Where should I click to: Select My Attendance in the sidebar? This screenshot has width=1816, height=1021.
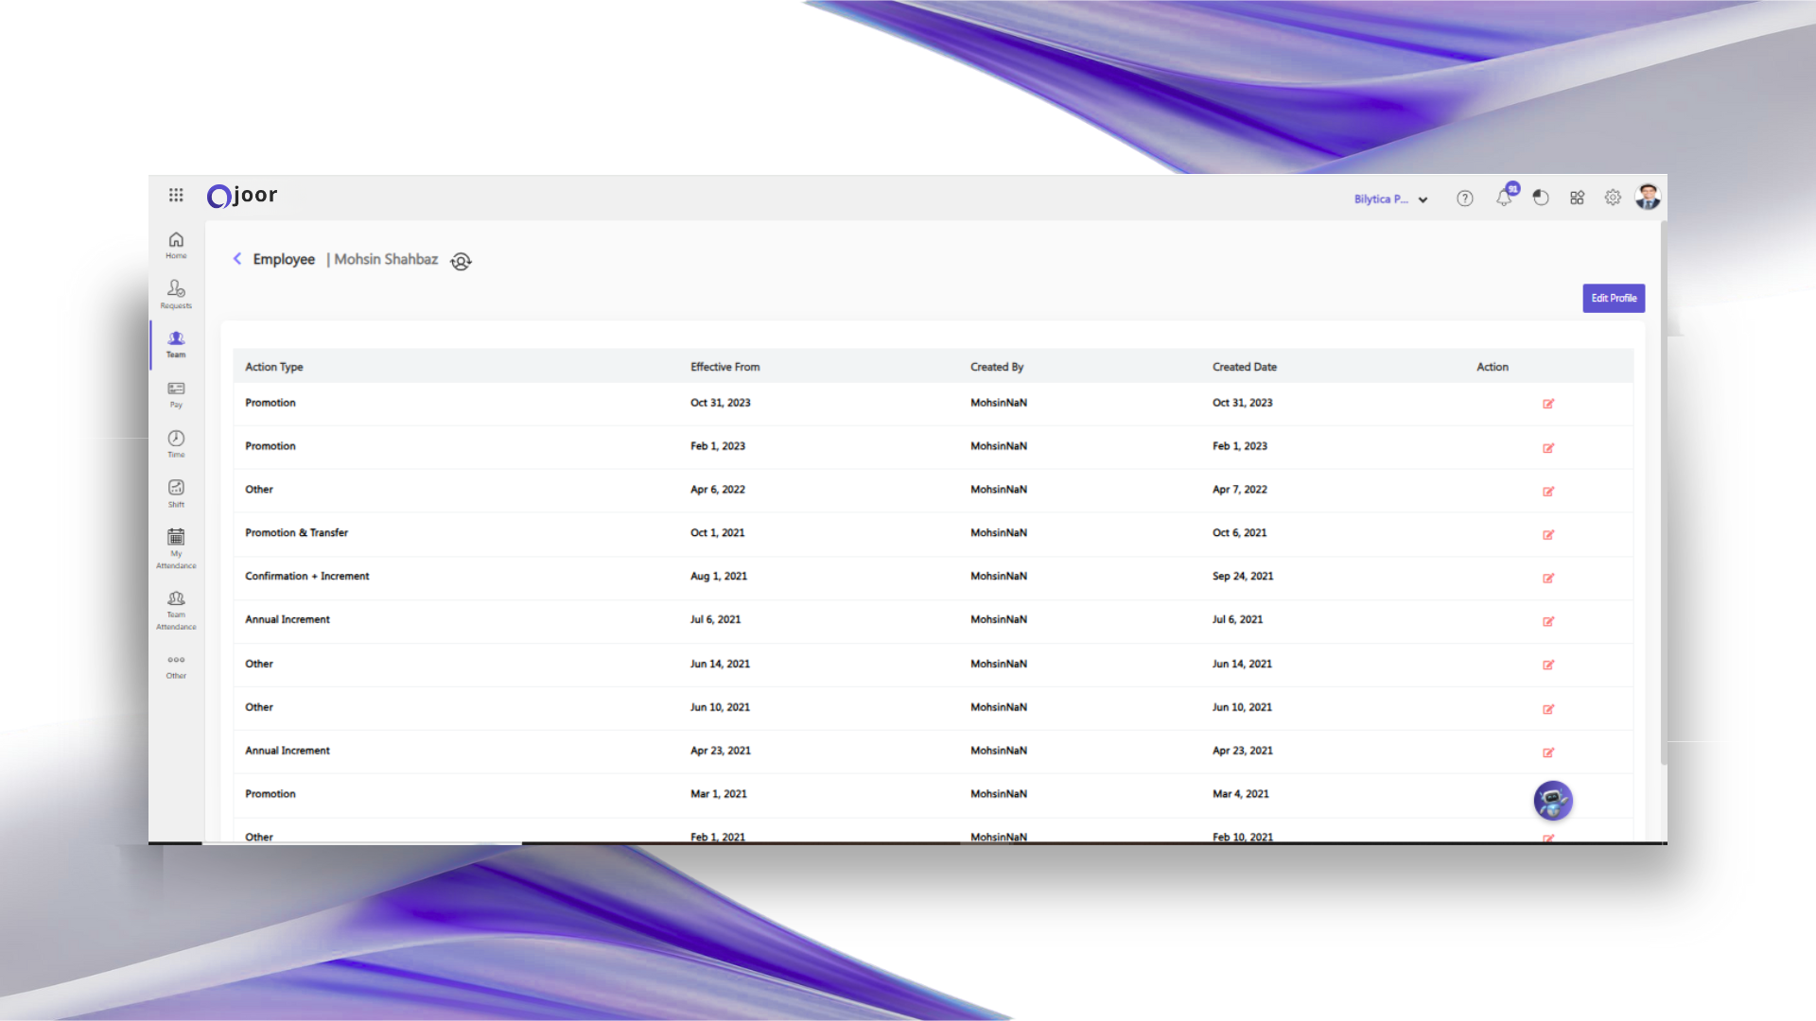[176, 547]
